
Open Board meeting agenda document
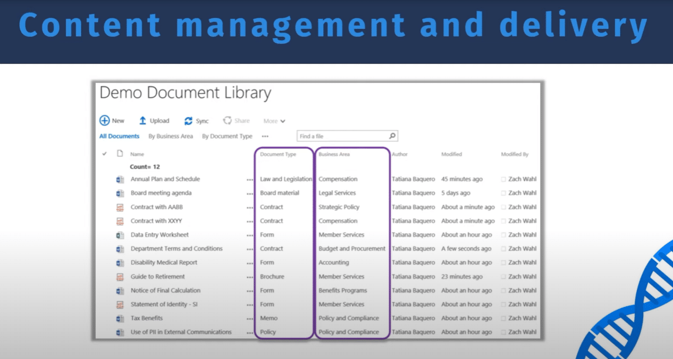click(161, 193)
